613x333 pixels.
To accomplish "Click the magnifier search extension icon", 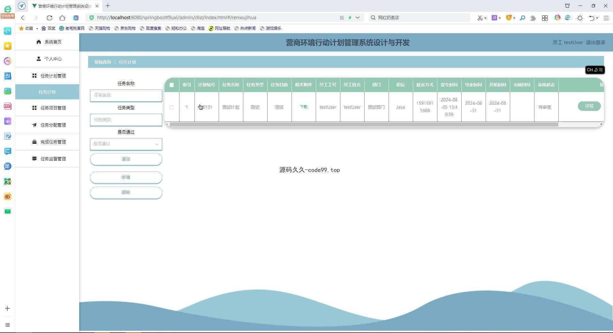I will tap(523, 18).
